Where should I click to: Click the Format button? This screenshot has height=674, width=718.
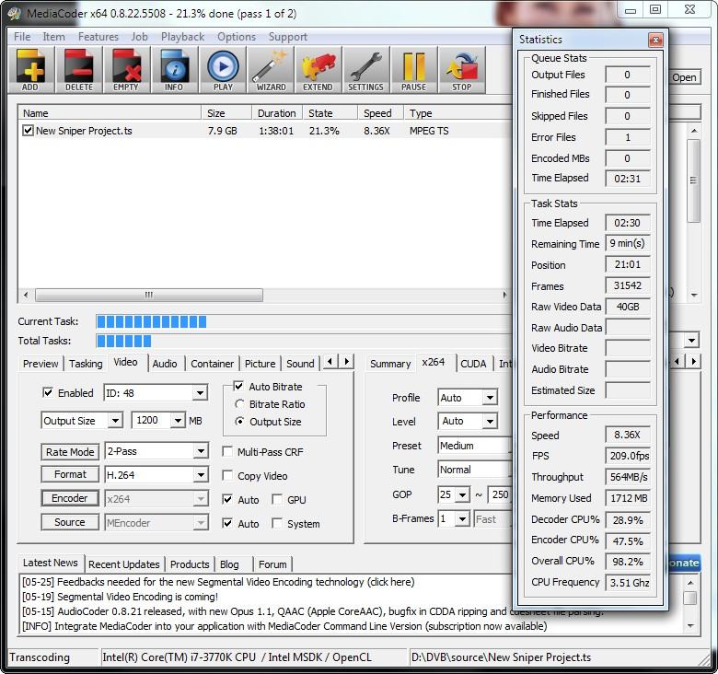(70, 474)
